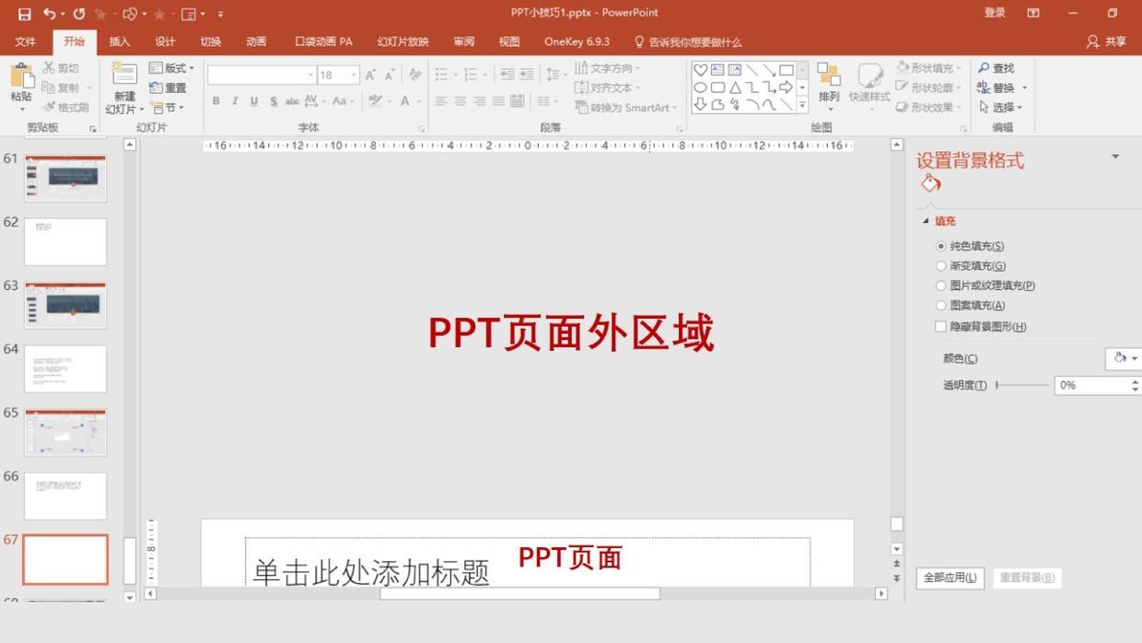
Task: Expand the font size dropdown
Action: click(354, 75)
